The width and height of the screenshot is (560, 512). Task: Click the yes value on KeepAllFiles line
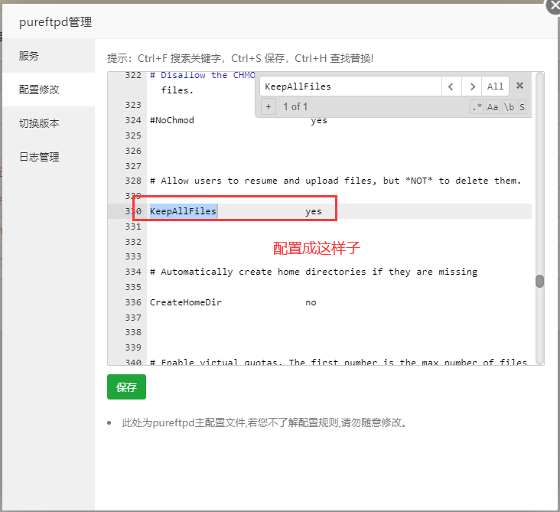tap(313, 211)
